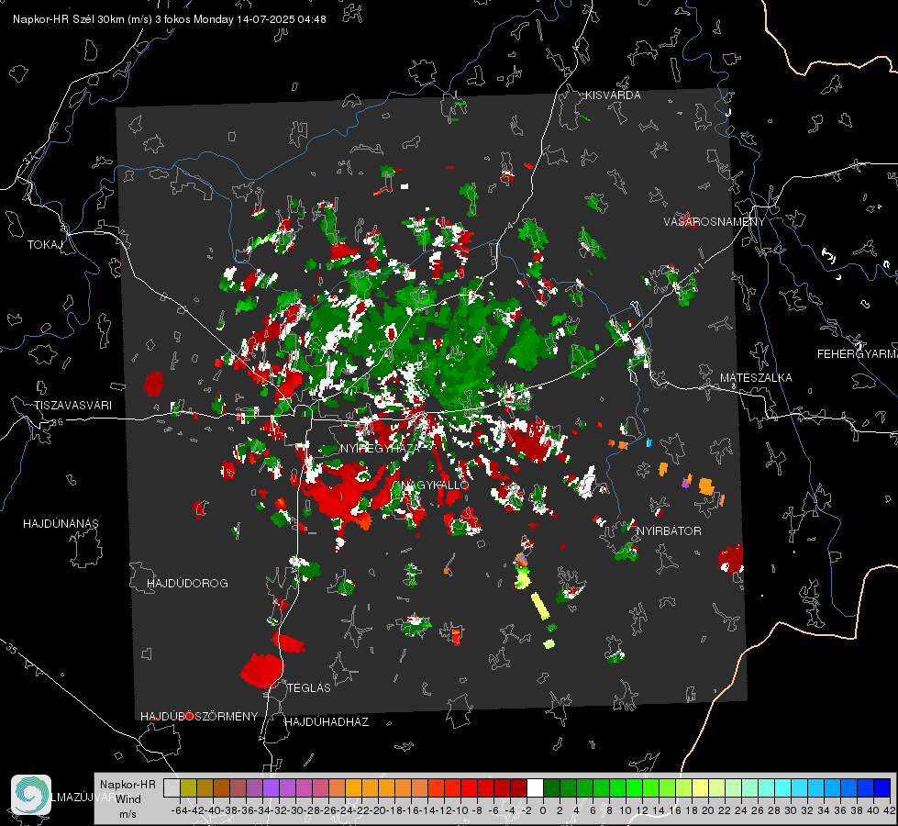The height and width of the screenshot is (826, 898).
Task: Select the white swatch between -2 and 0
Action: pos(535,788)
